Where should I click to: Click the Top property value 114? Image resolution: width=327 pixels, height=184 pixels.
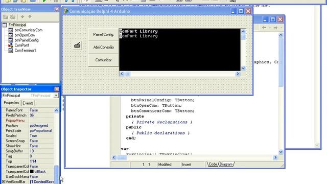click(33, 162)
